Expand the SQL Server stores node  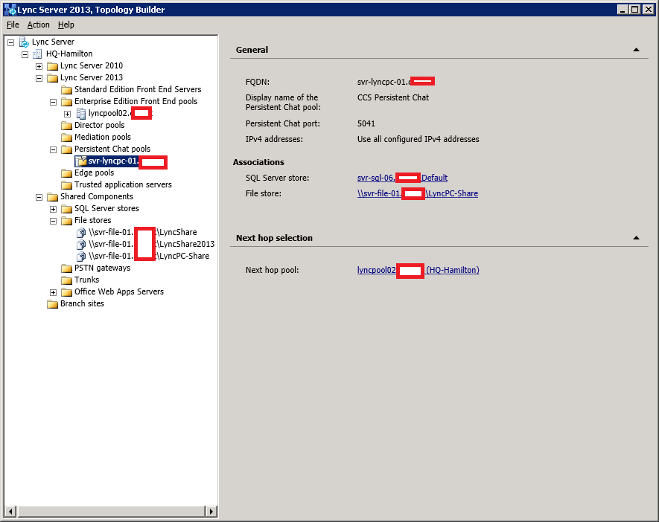53,209
